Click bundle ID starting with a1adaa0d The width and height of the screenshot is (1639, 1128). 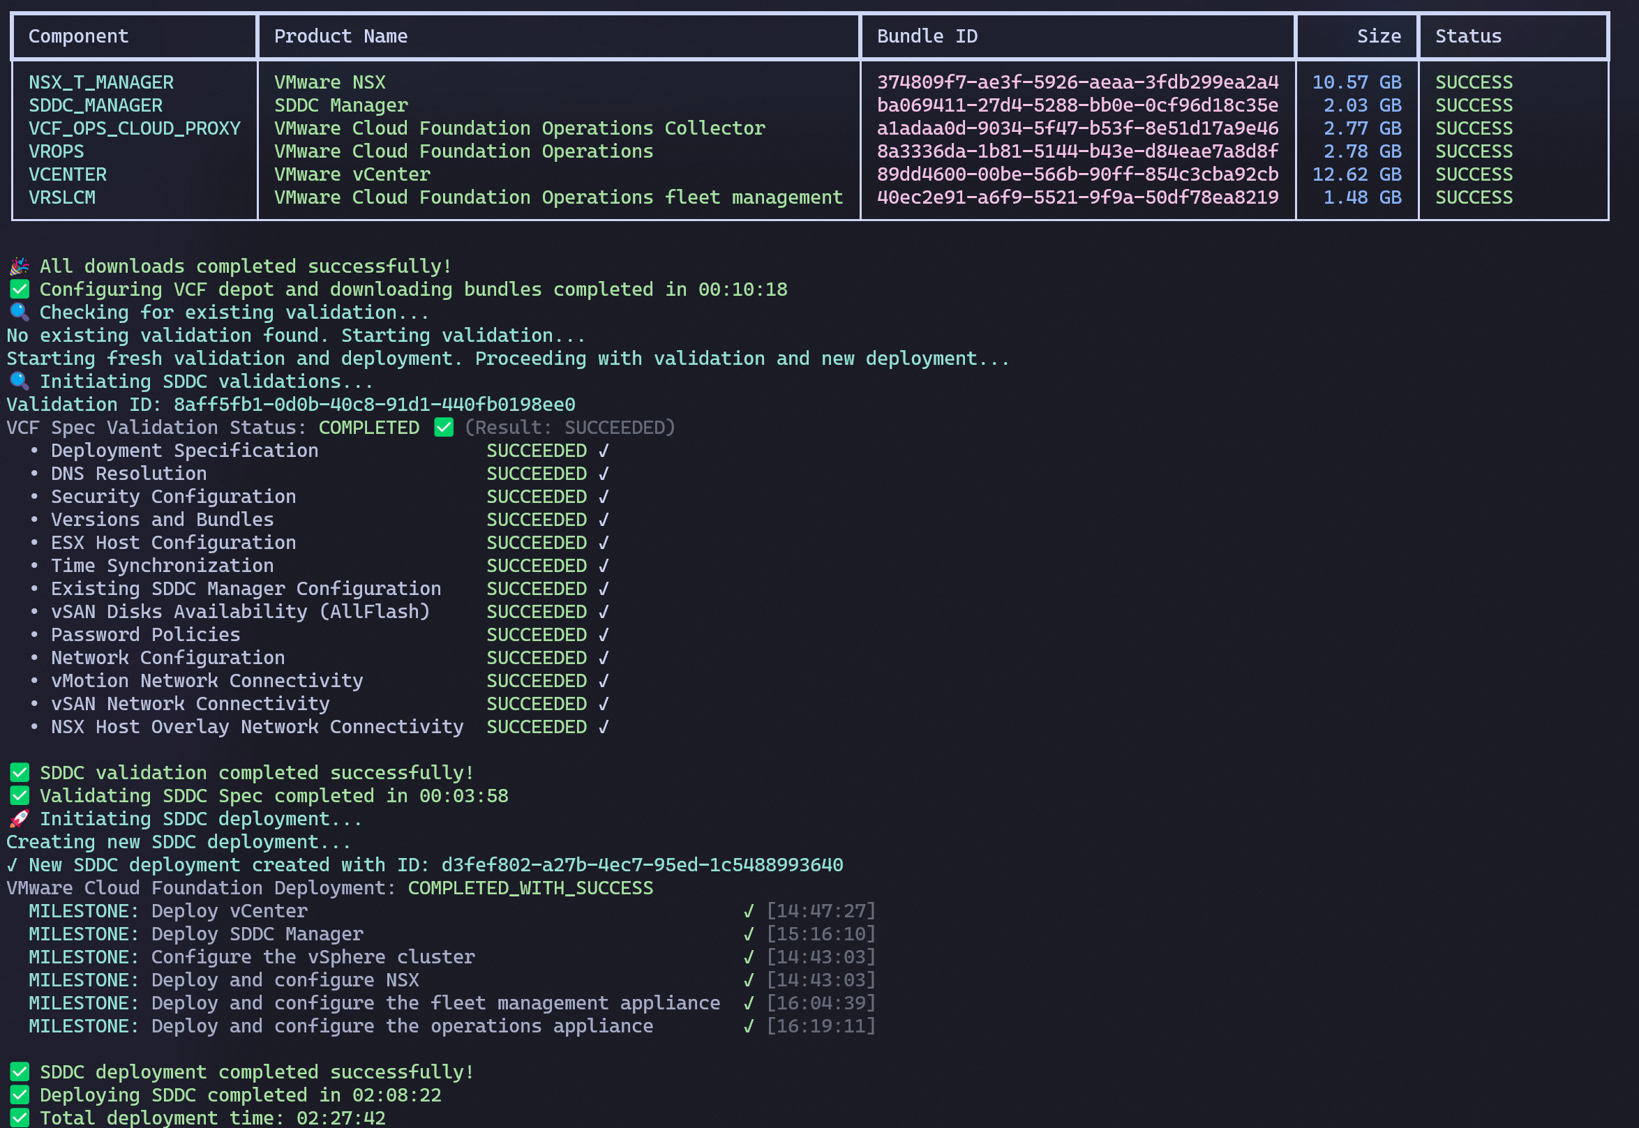click(x=1078, y=128)
